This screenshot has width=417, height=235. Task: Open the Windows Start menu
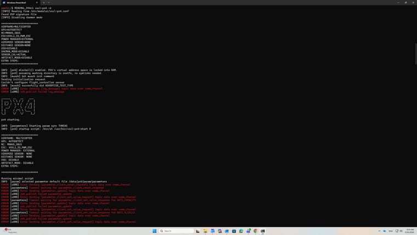154,231
